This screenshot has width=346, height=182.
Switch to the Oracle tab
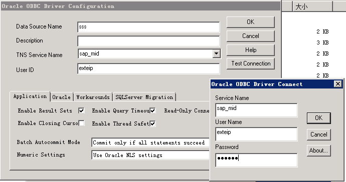coord(62,97)
